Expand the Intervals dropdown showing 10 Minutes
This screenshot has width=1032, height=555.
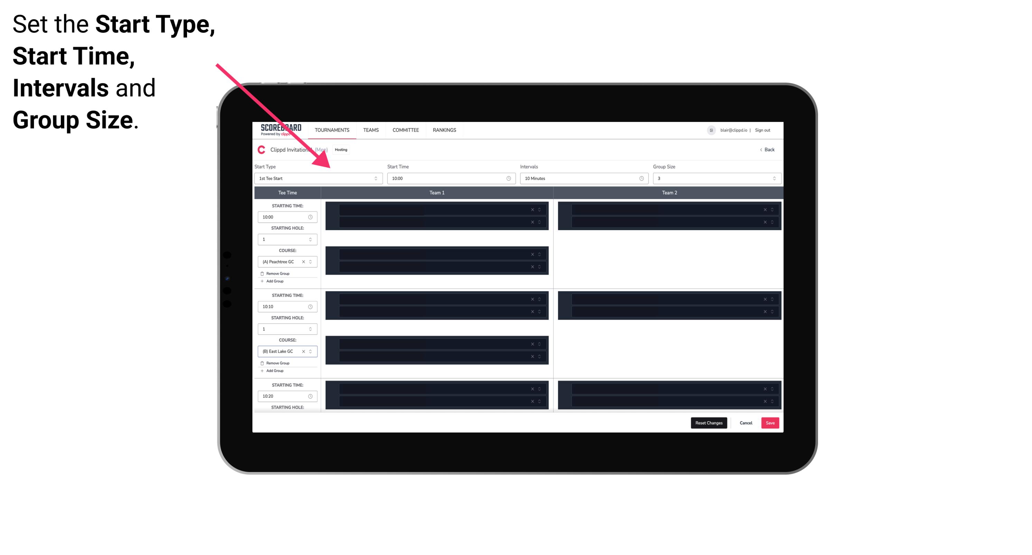pos(582,178)
